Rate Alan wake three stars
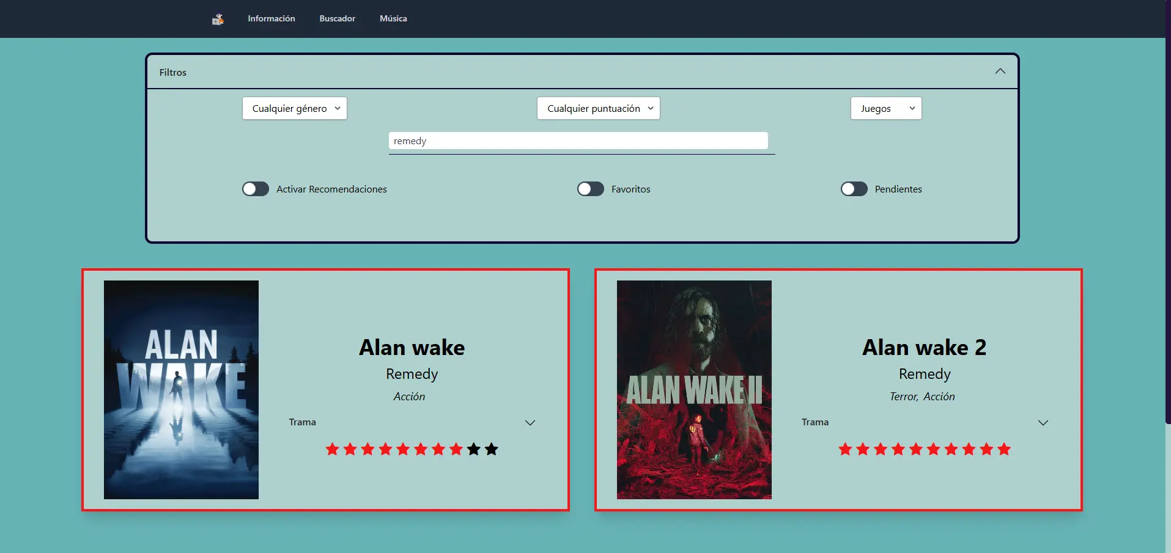The height and width of the screenshot is (553, 1171). pyautogui.click(x=368, y=450)
